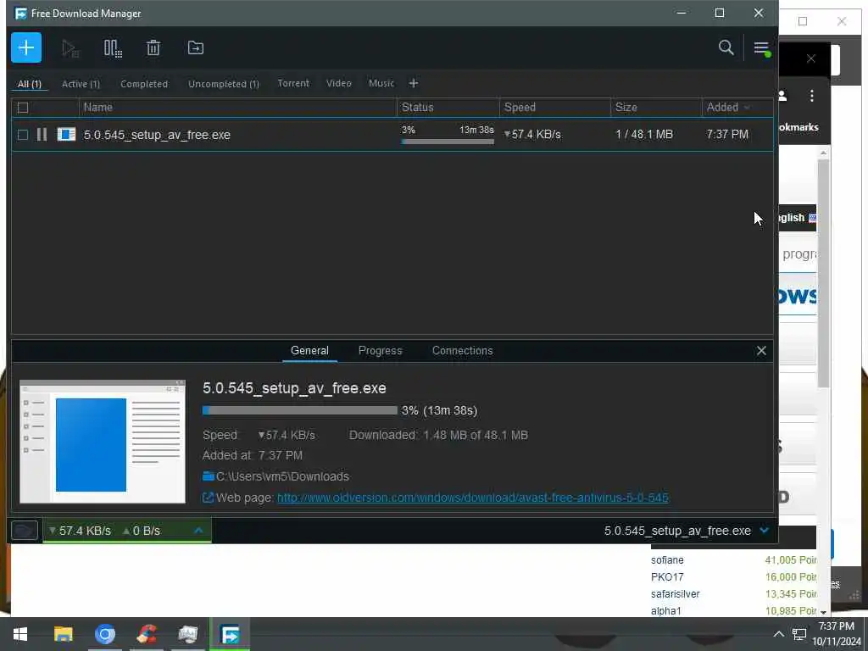Open the Progress details tab
This screenshot has height=651, width=868.
coord(381,350)
